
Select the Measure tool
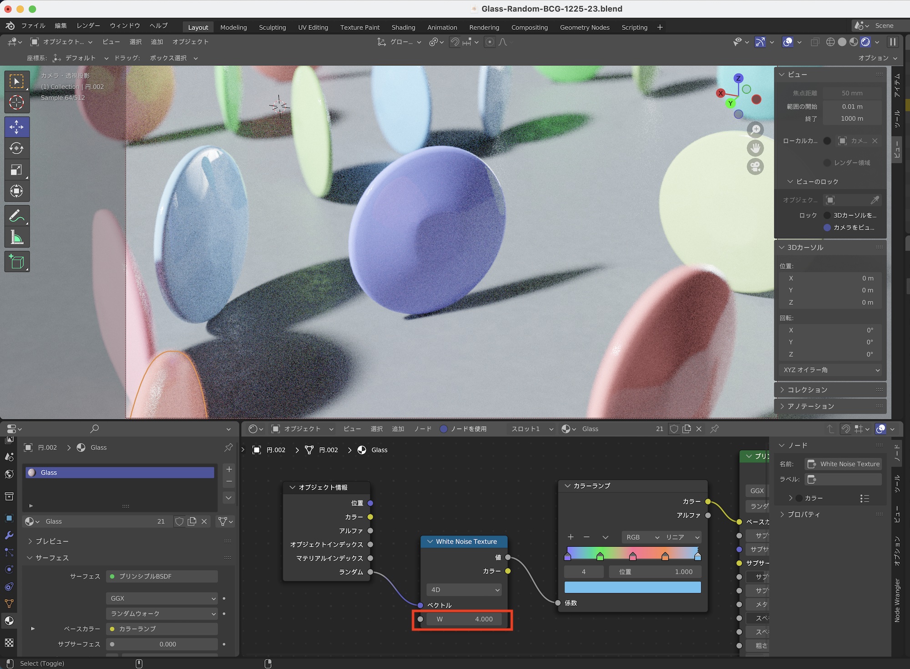pyautogui.click(x=17, y=237)
